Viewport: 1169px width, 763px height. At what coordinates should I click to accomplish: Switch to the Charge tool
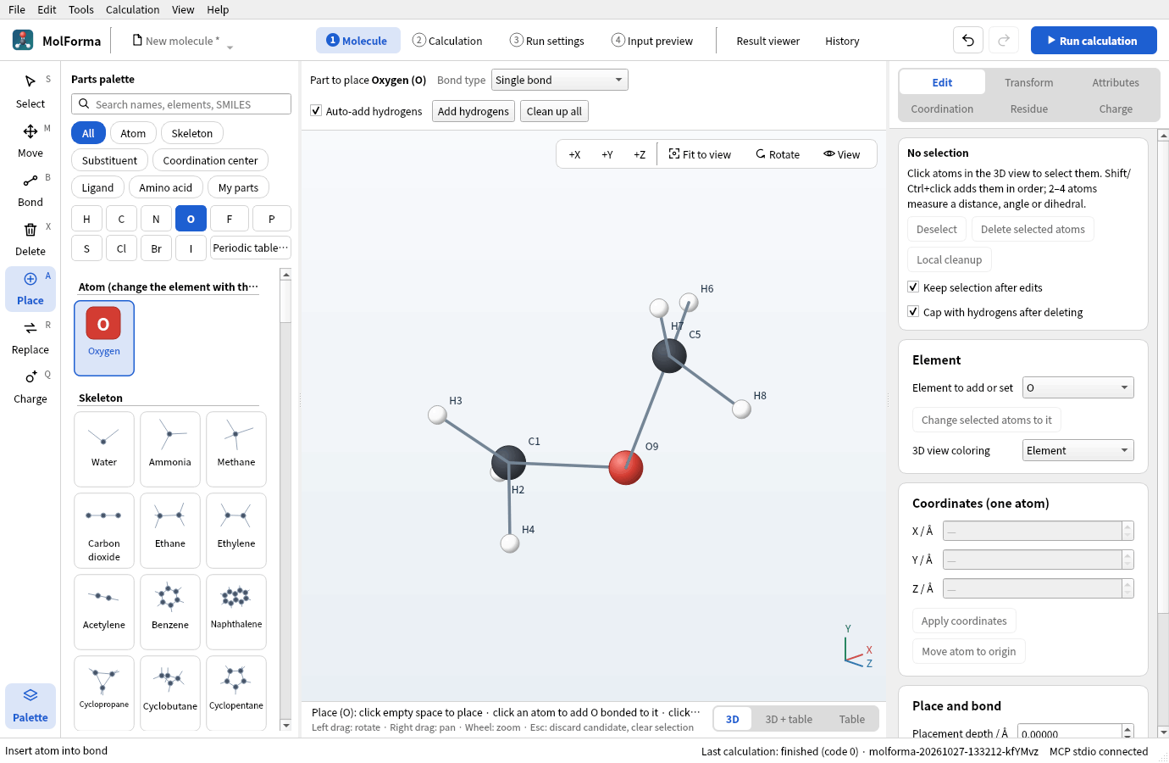point(30,387)
